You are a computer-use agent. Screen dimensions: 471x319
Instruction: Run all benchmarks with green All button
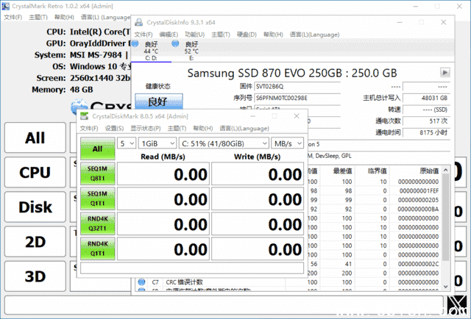pyautogui.click(x=96, y=149)
